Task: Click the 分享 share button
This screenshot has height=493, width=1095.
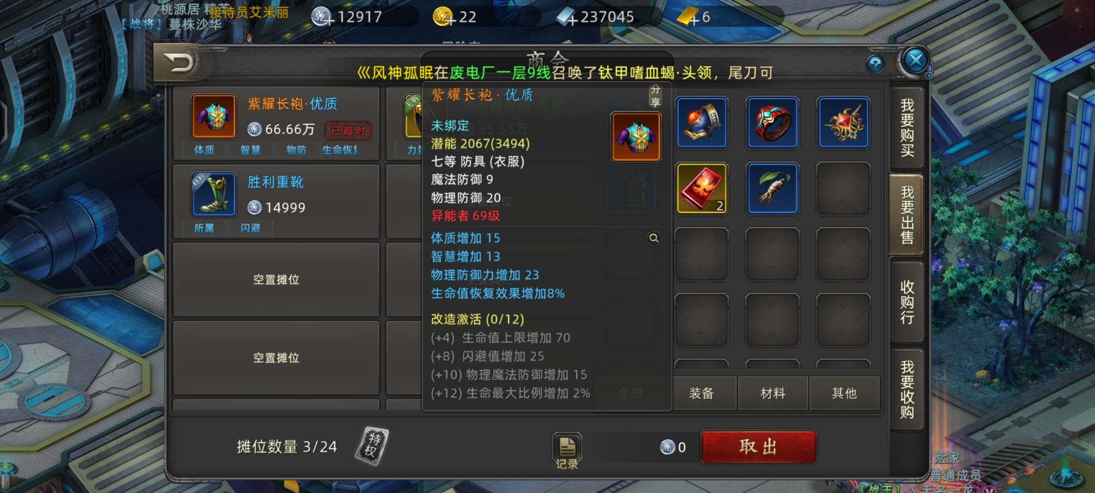Action: [655, 95]
